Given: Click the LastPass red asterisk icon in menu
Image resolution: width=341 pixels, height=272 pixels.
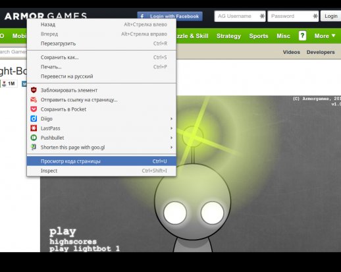Looking at the screenshot, I should [34, 128].
